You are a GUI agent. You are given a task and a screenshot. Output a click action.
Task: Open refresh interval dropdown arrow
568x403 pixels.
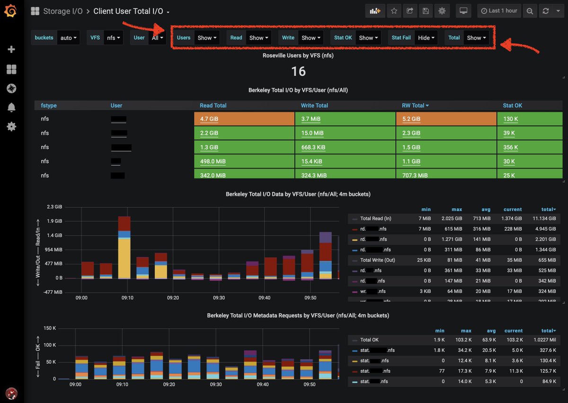558,11
